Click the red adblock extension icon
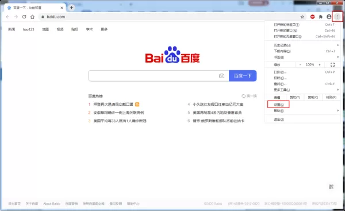This screenshot has height=211, width=345. [312, 17]
